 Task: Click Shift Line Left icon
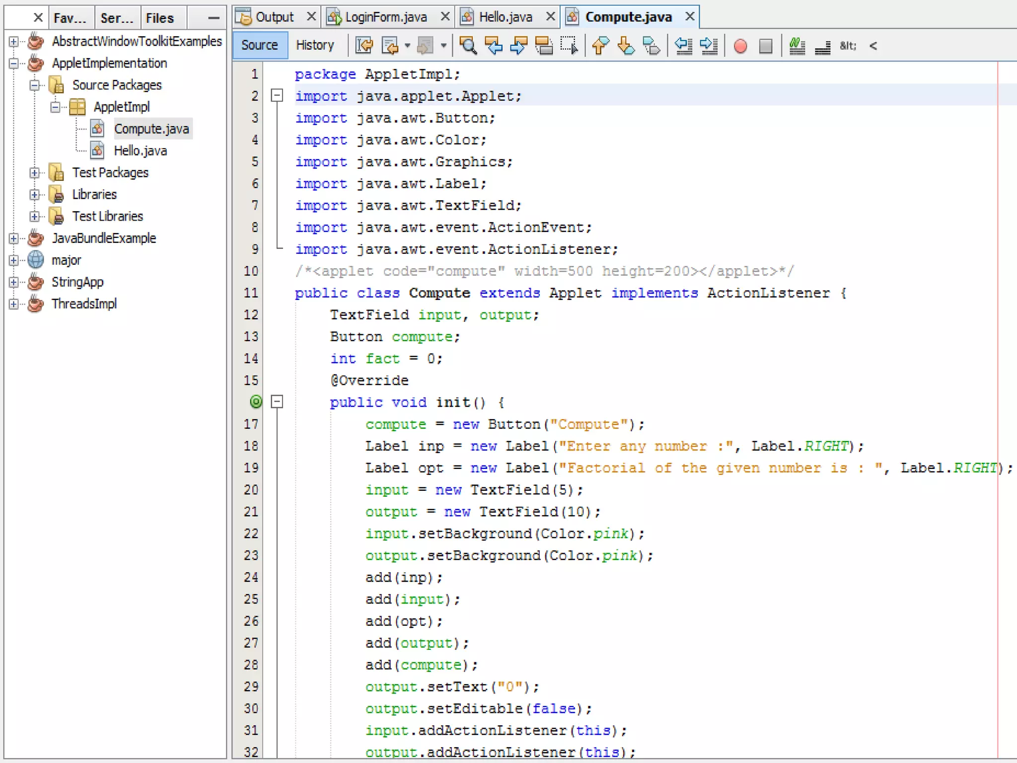coord(684,46)
